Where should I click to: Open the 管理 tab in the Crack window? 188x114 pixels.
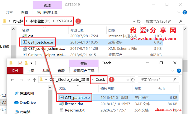[x=84, y=63]
